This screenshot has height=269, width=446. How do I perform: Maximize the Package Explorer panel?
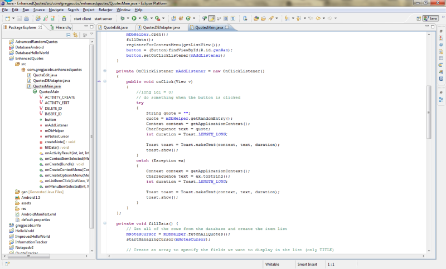[x=92, y=27]
